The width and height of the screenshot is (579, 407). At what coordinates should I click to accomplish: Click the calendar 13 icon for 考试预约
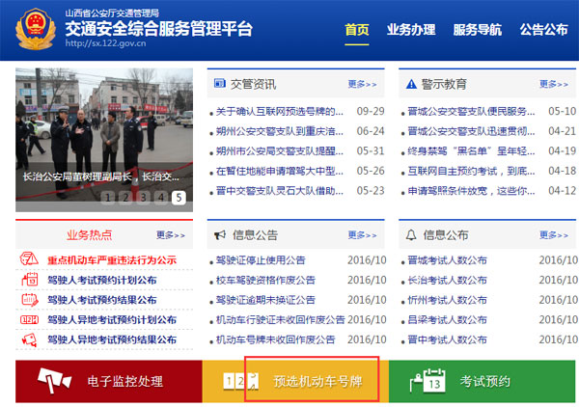[x=427, y=380]
